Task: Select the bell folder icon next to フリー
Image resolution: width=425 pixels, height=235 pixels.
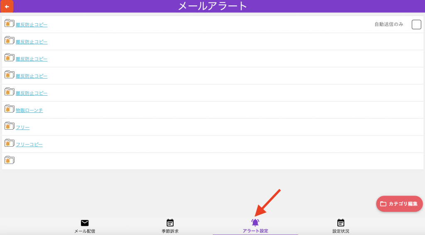Action: click(9, 126)
